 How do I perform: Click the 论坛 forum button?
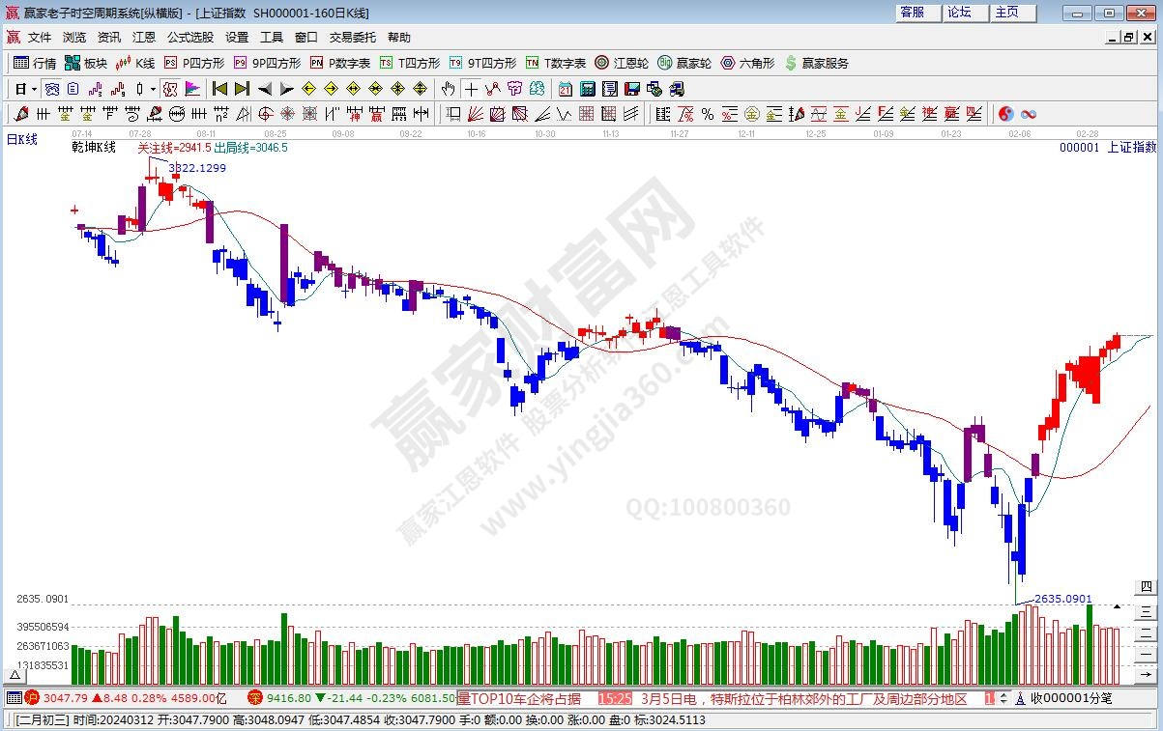tap(959, 13)
